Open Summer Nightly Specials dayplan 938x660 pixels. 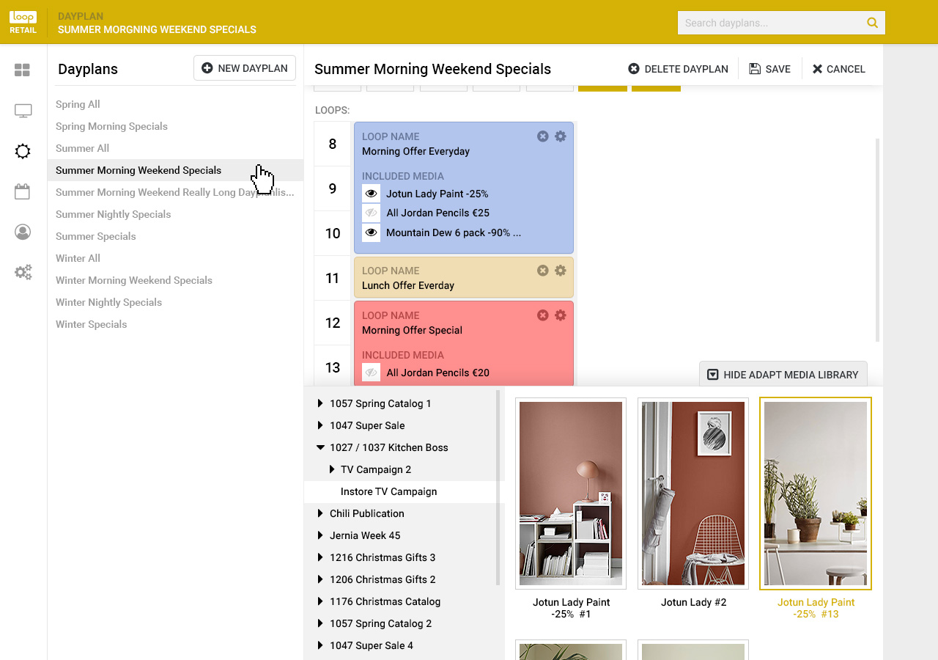[113, 214]
